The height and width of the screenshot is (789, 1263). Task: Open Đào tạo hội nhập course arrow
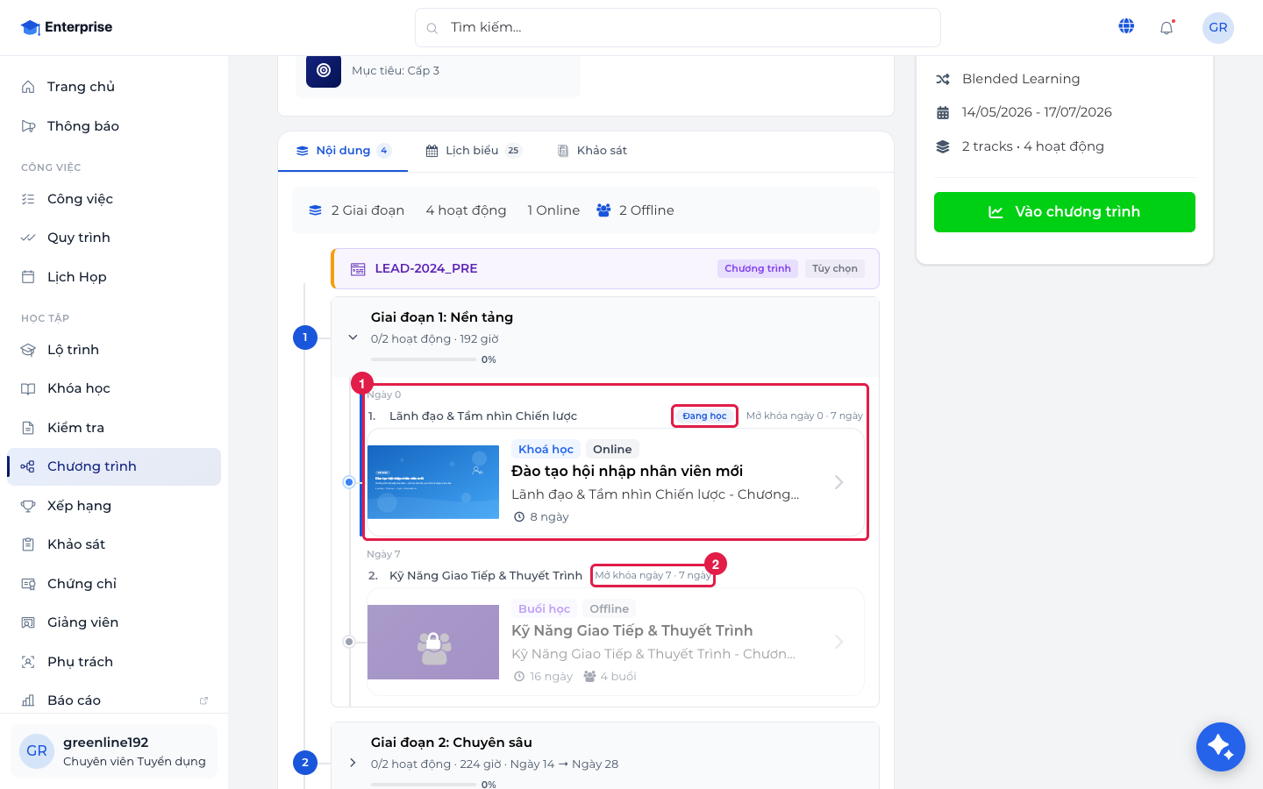pyautogui.click(x=838, y=482)
